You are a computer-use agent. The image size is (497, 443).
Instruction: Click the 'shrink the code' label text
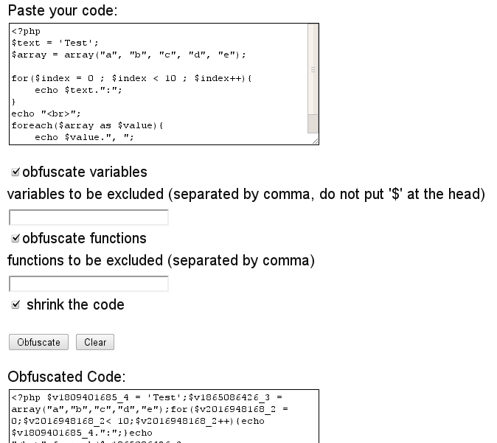pos(75,304)
